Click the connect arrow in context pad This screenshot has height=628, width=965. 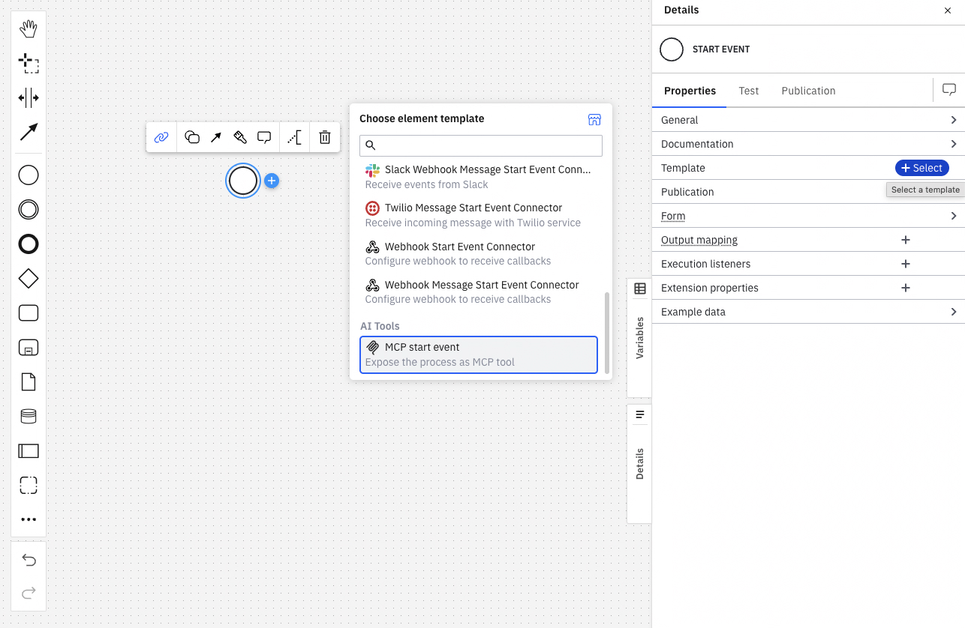pyautogui.click(x=215, y=137)
